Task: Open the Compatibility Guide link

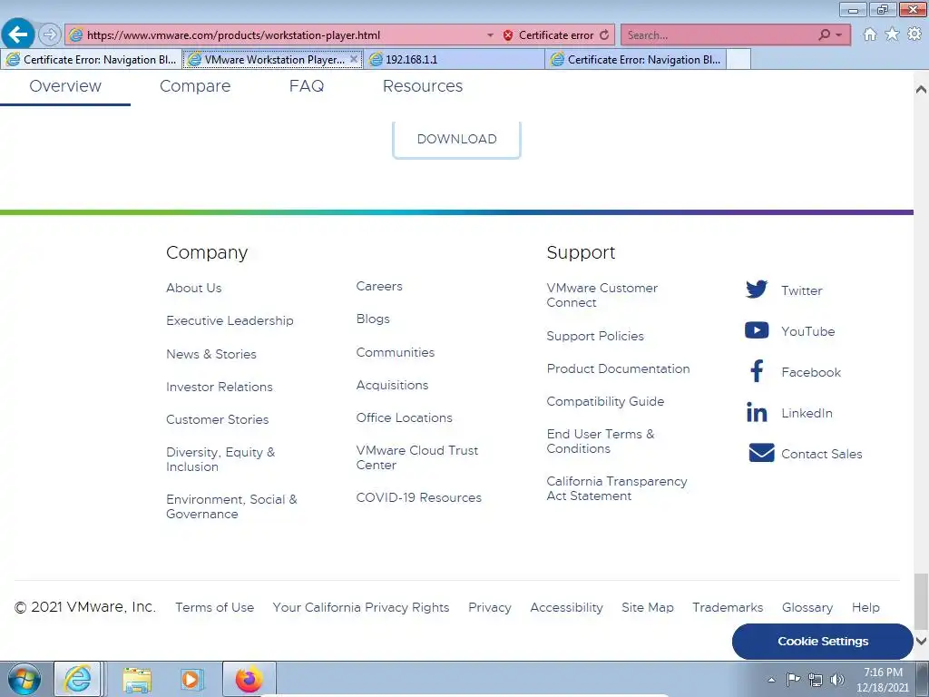Action: (605, 401)
